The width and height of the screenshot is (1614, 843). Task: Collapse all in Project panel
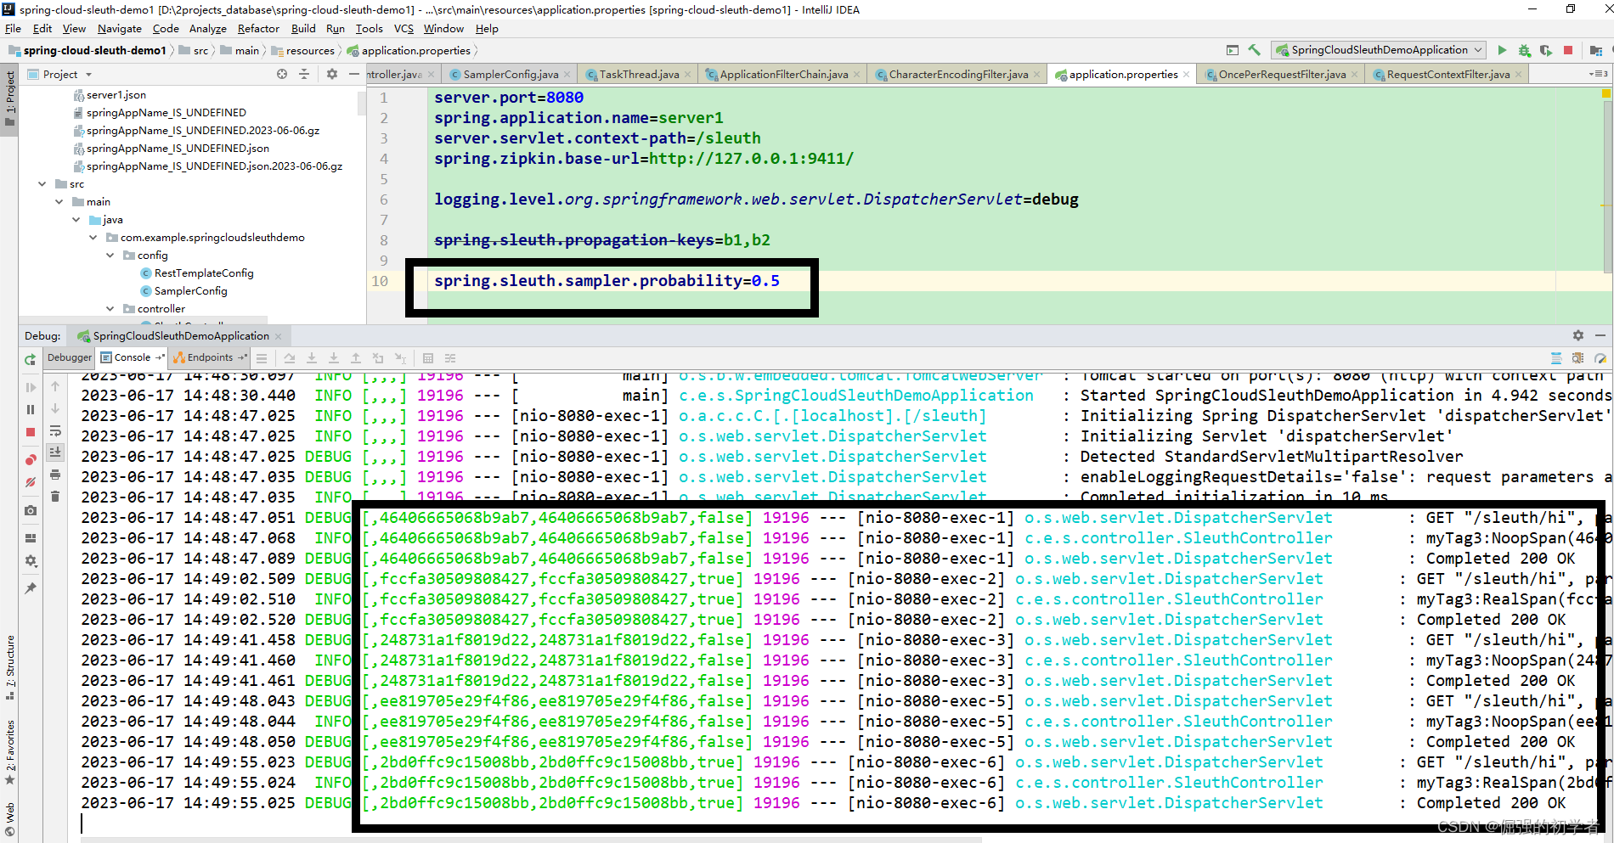click(304, 75)
